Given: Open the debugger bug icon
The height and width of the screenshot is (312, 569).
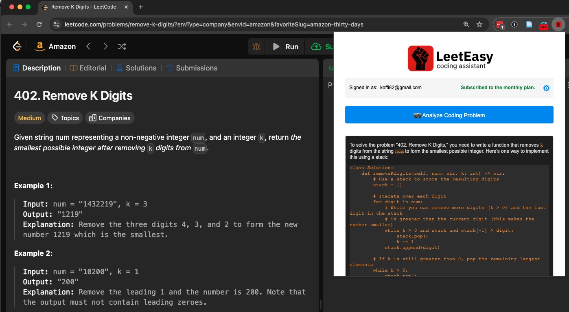Looking at the screenshot, I should point(256,47).
